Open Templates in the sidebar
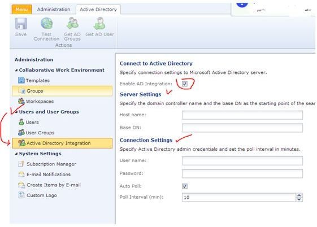This screenshot has height=227, width=317. point(34,80)
